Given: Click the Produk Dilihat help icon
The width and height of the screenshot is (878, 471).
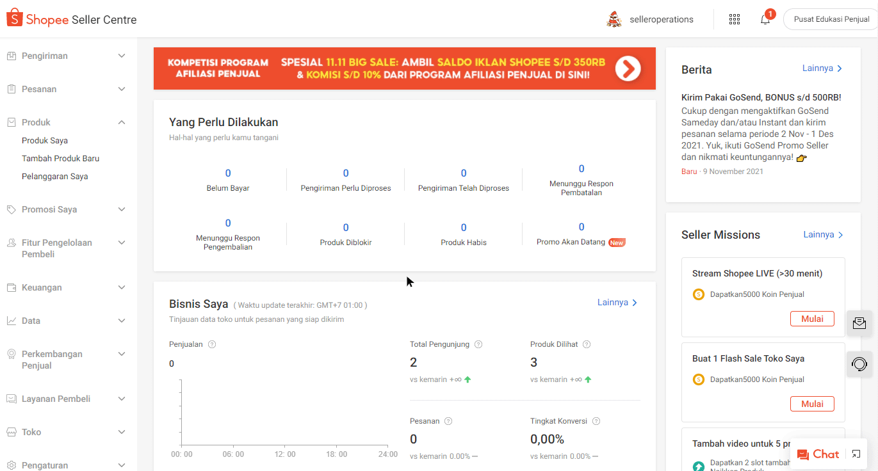Looking at the screenshot, I should coord(587,344).
